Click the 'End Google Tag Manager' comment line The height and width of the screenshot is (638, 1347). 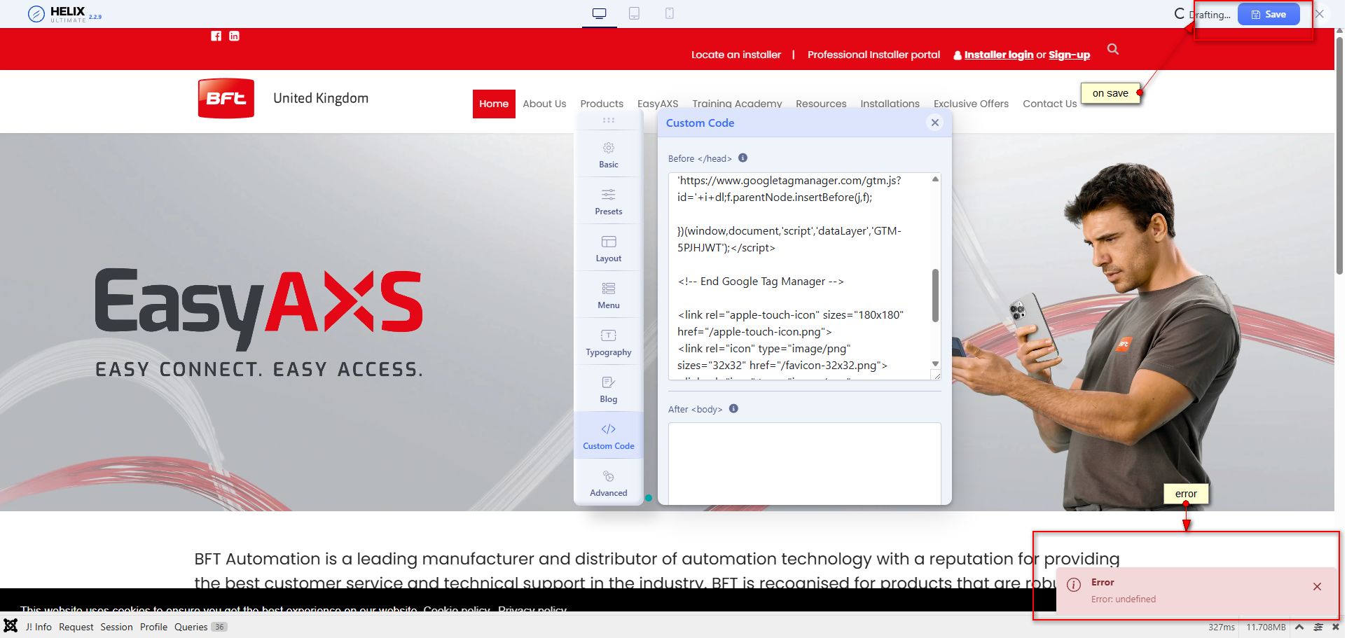click(761, 281)
